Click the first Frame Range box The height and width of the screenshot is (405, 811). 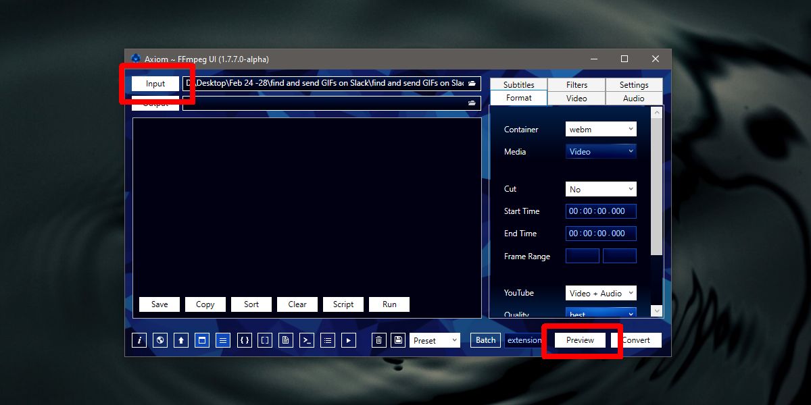point(583,256)
